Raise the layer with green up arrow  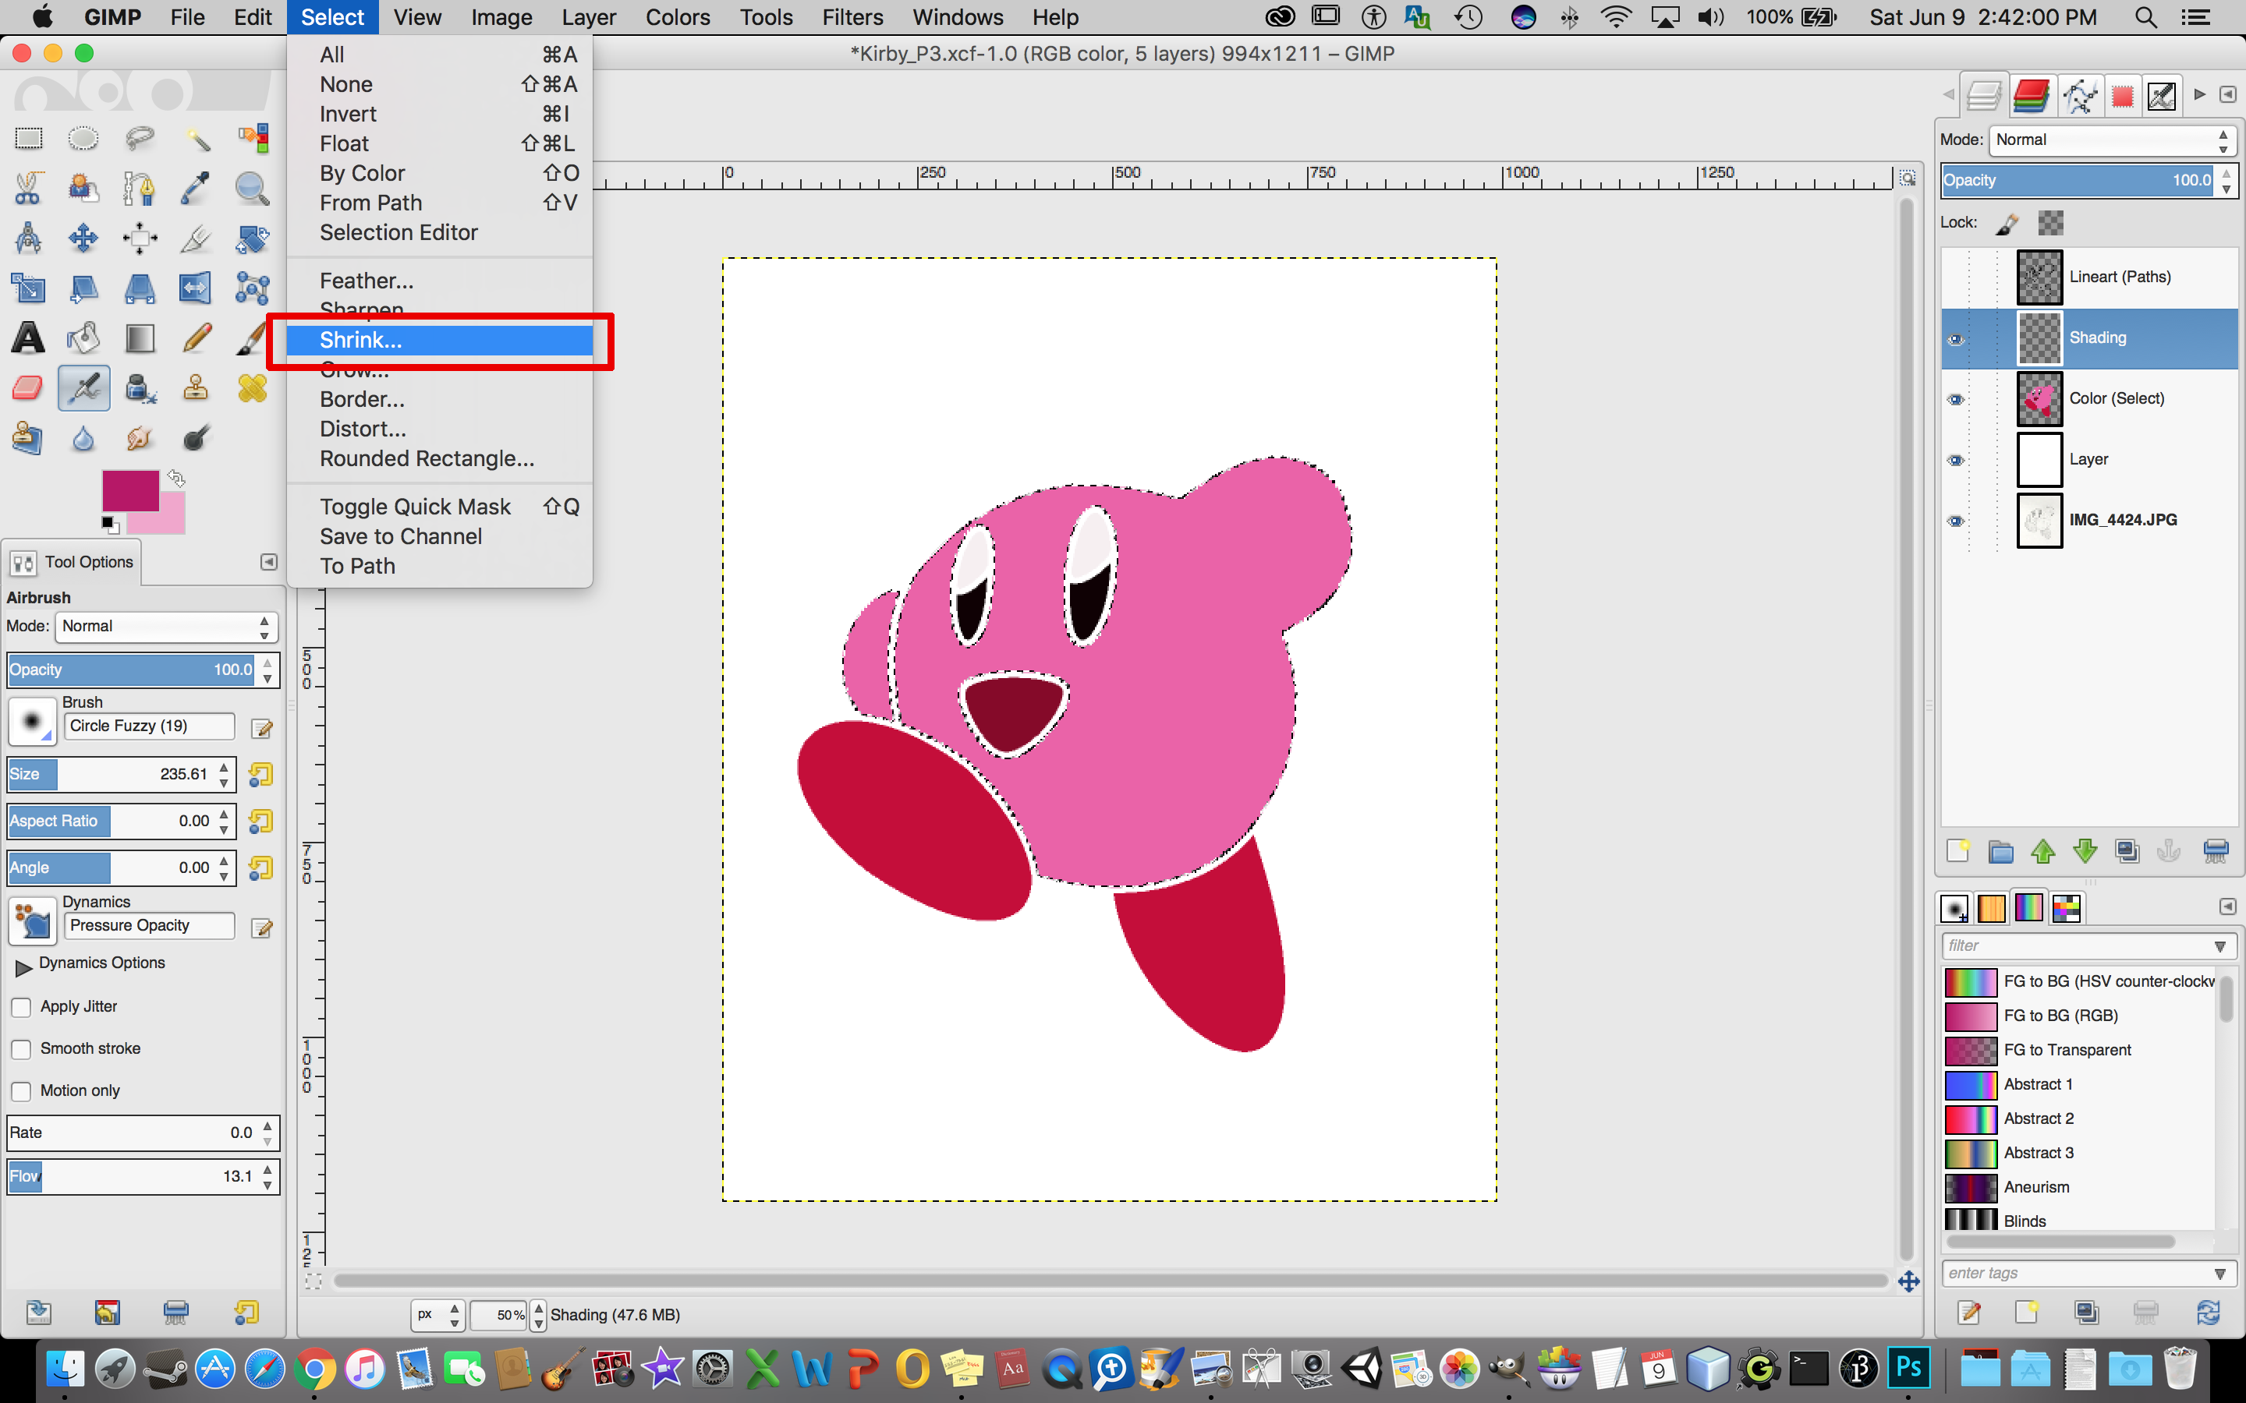click(2042, 851)
